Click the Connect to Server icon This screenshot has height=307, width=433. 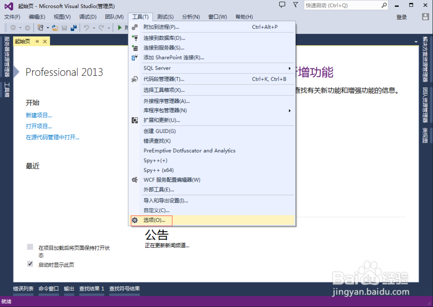[x=135, y=48]
